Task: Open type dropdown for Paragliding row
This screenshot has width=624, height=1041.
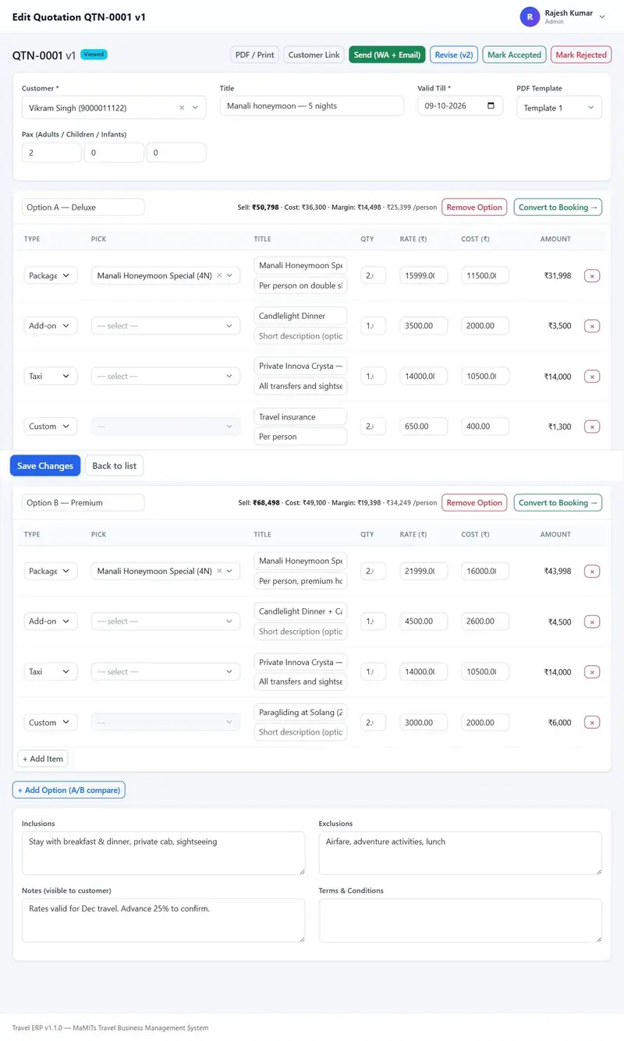Action: (x=51, y=722)
